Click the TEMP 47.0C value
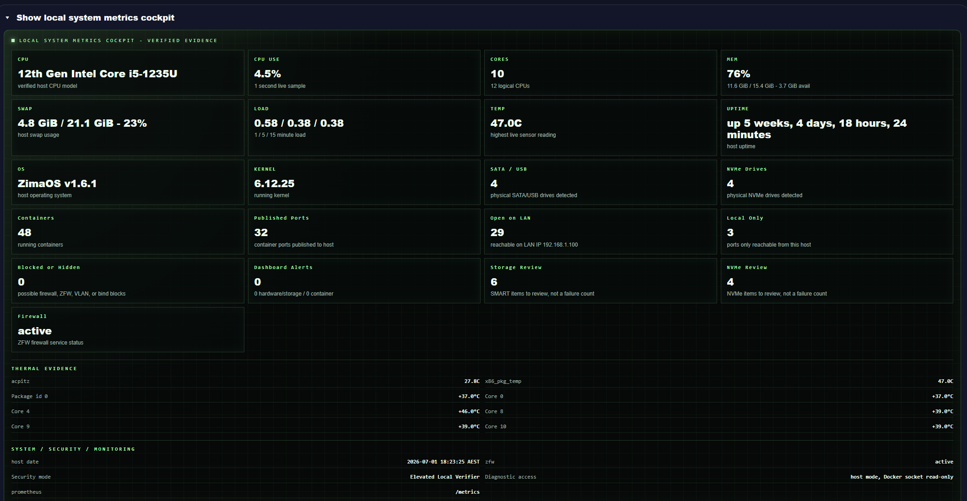Screen dimensions: 967x501 click(x=506, y=123)
